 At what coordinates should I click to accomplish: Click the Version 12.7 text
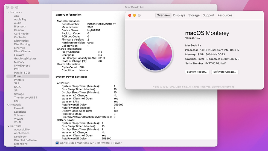[193, 38]
